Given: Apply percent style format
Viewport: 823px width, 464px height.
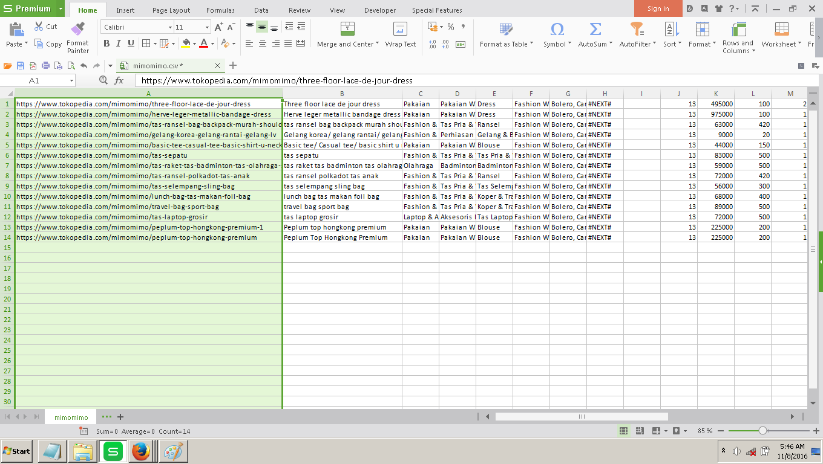Looking at the screenshot, I should 451,27.
